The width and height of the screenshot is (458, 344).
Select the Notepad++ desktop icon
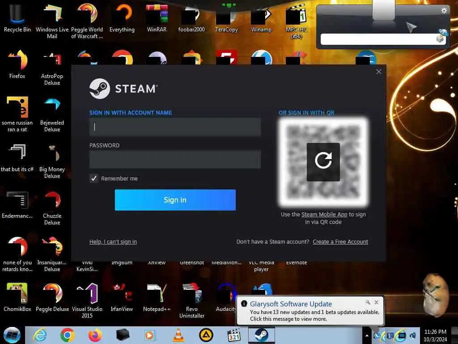[x=157, y=297]
